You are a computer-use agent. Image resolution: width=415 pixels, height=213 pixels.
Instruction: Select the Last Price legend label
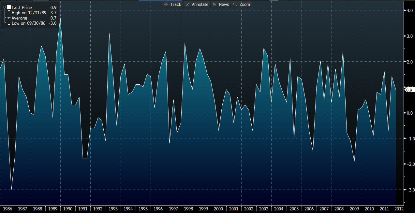click(22, 7)
